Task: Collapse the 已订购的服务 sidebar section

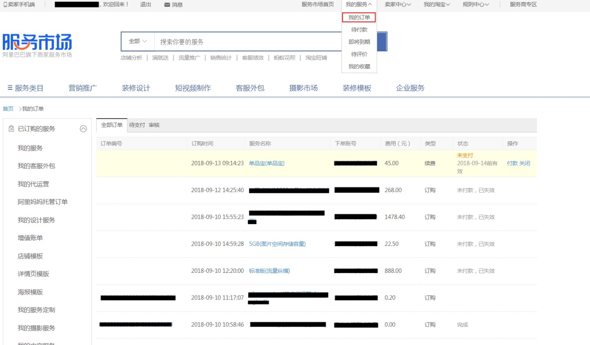Action: point(83,129)
